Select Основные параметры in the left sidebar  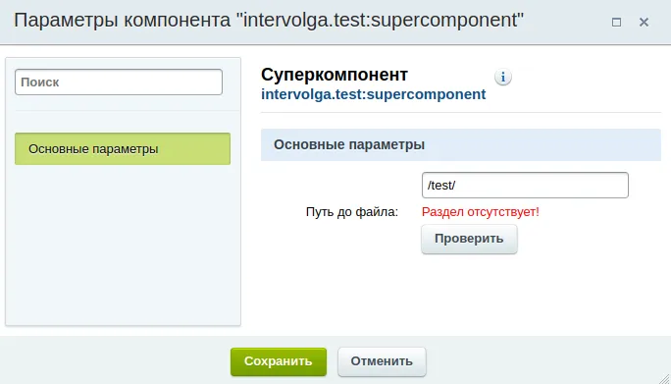pyautogui.click(x=123, y=148)
